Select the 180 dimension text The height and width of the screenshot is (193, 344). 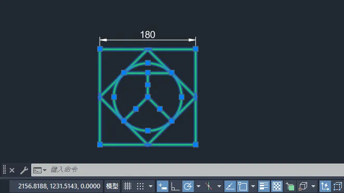tap(148, 35)
